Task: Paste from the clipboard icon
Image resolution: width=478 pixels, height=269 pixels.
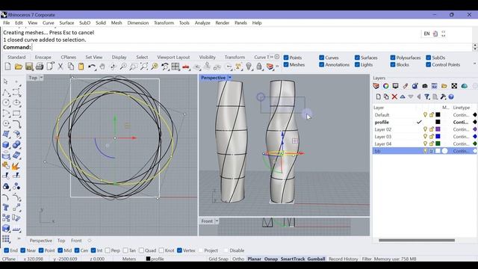Action: [81, 67]
